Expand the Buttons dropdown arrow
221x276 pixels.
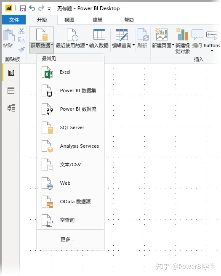click(x=212, y=50)
